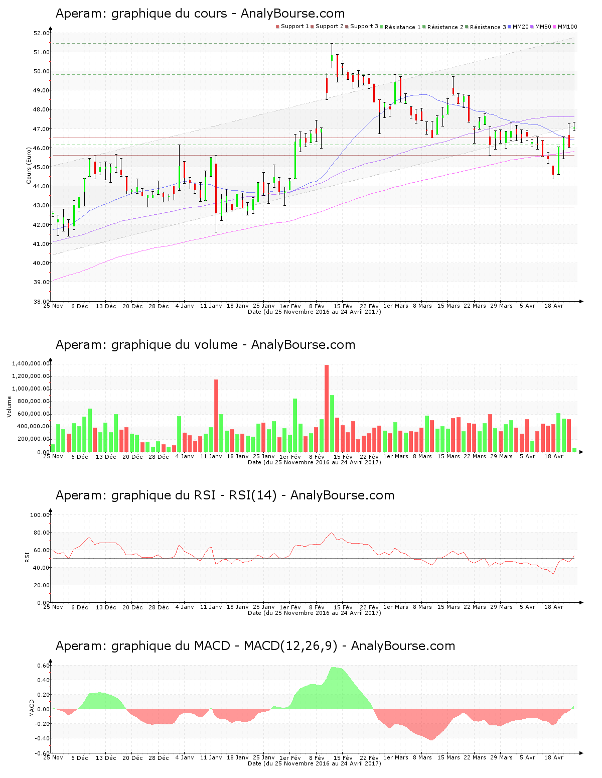The image size is (602, 778).
Task: Click the MM20 legend color square
Action: (x=510, y=27)
